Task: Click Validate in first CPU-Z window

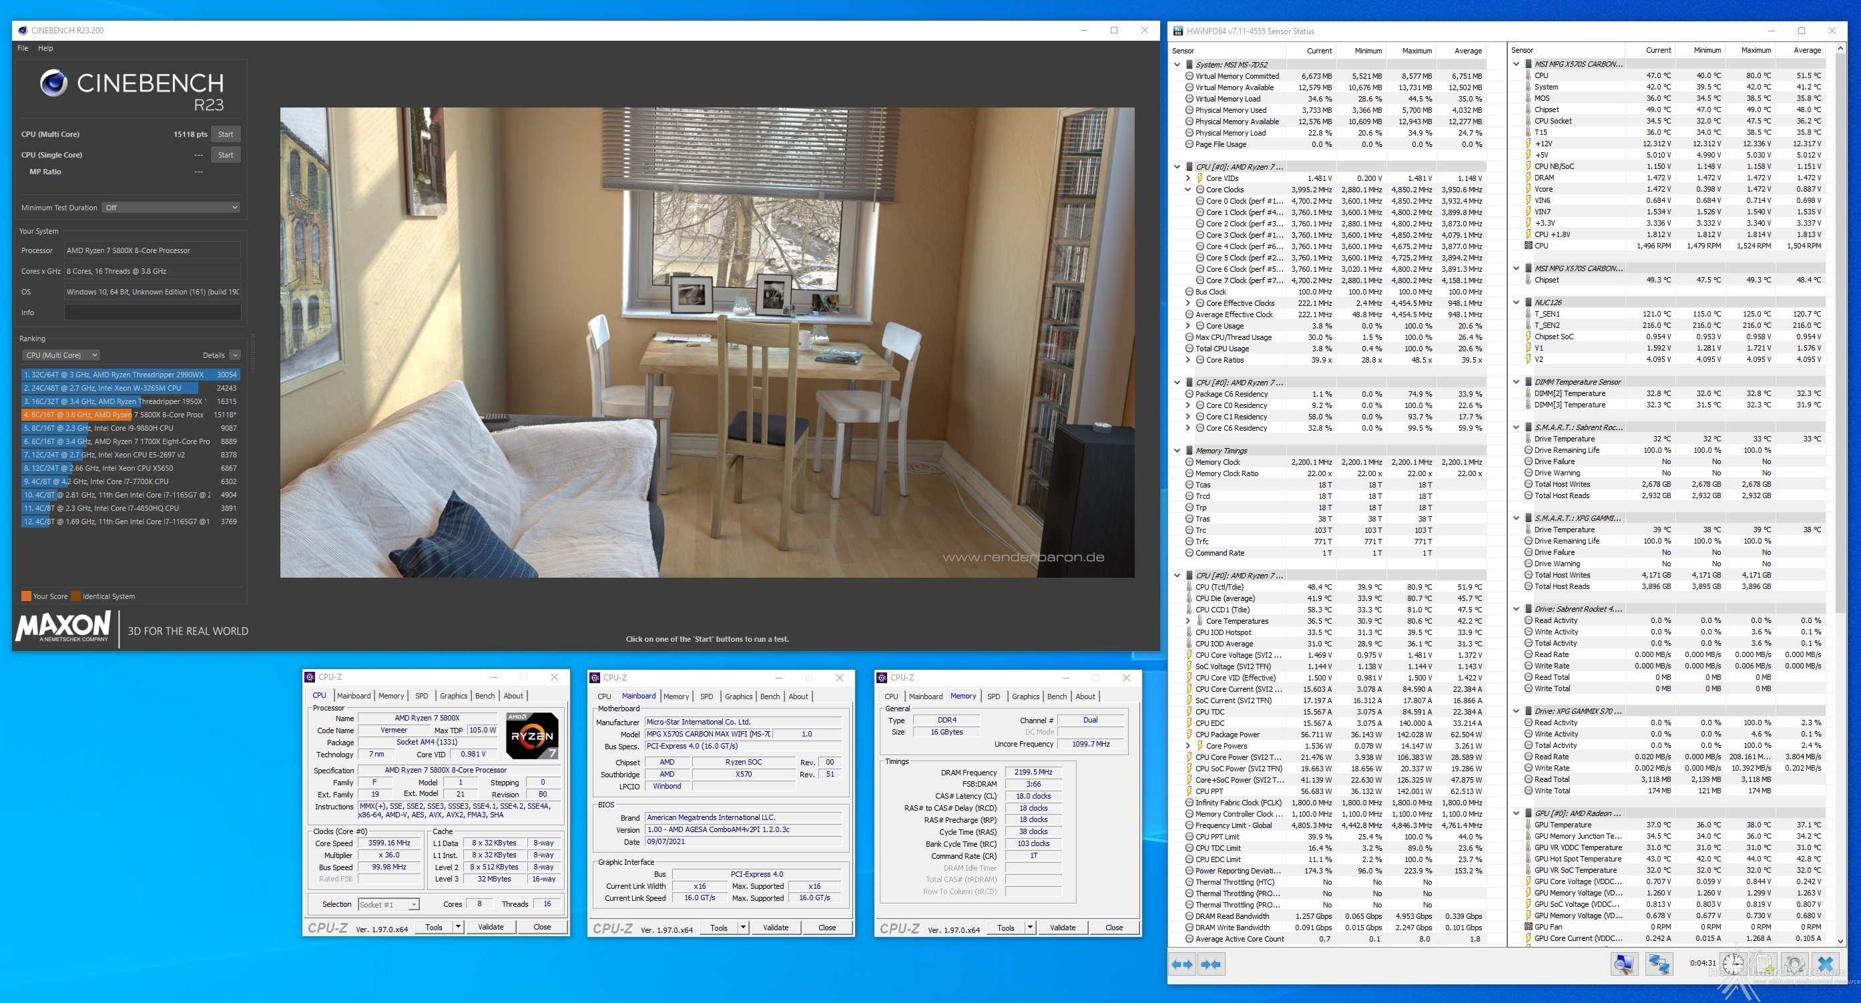Action: tap(491, 927)
